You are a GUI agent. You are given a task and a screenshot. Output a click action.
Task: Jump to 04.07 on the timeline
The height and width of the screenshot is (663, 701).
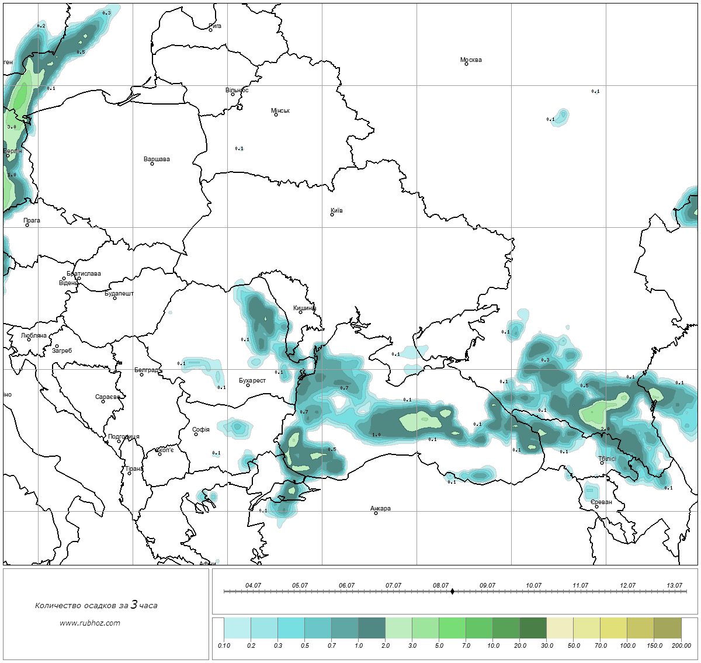[253, 585]
